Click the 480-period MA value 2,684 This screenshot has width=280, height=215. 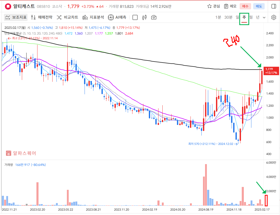(129, 33)
